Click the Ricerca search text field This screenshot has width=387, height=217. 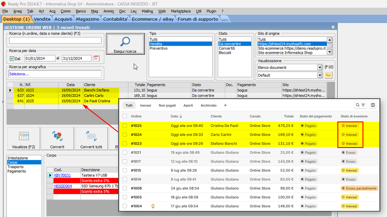click(55, 40)
